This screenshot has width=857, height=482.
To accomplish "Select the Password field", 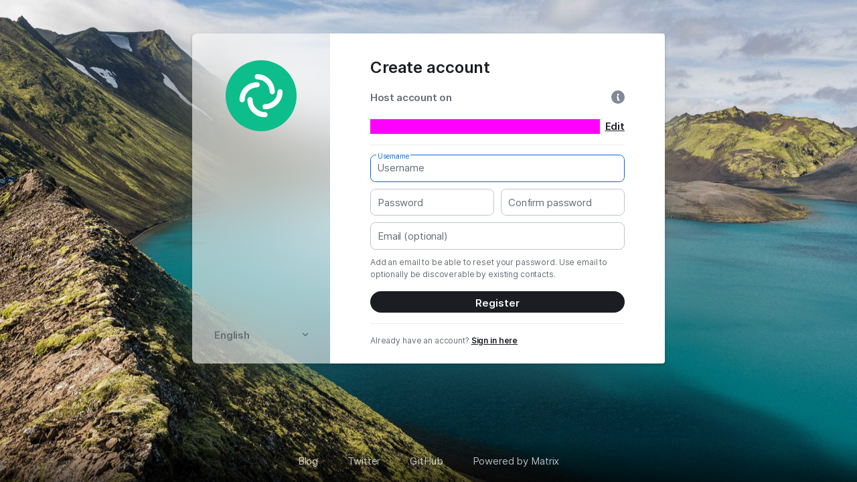I will pos(432,202).
